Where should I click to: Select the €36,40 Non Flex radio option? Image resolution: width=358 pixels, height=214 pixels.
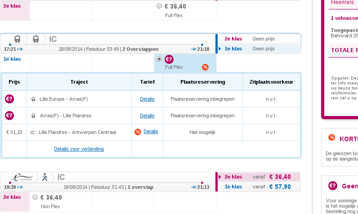[x=35, y=197]
